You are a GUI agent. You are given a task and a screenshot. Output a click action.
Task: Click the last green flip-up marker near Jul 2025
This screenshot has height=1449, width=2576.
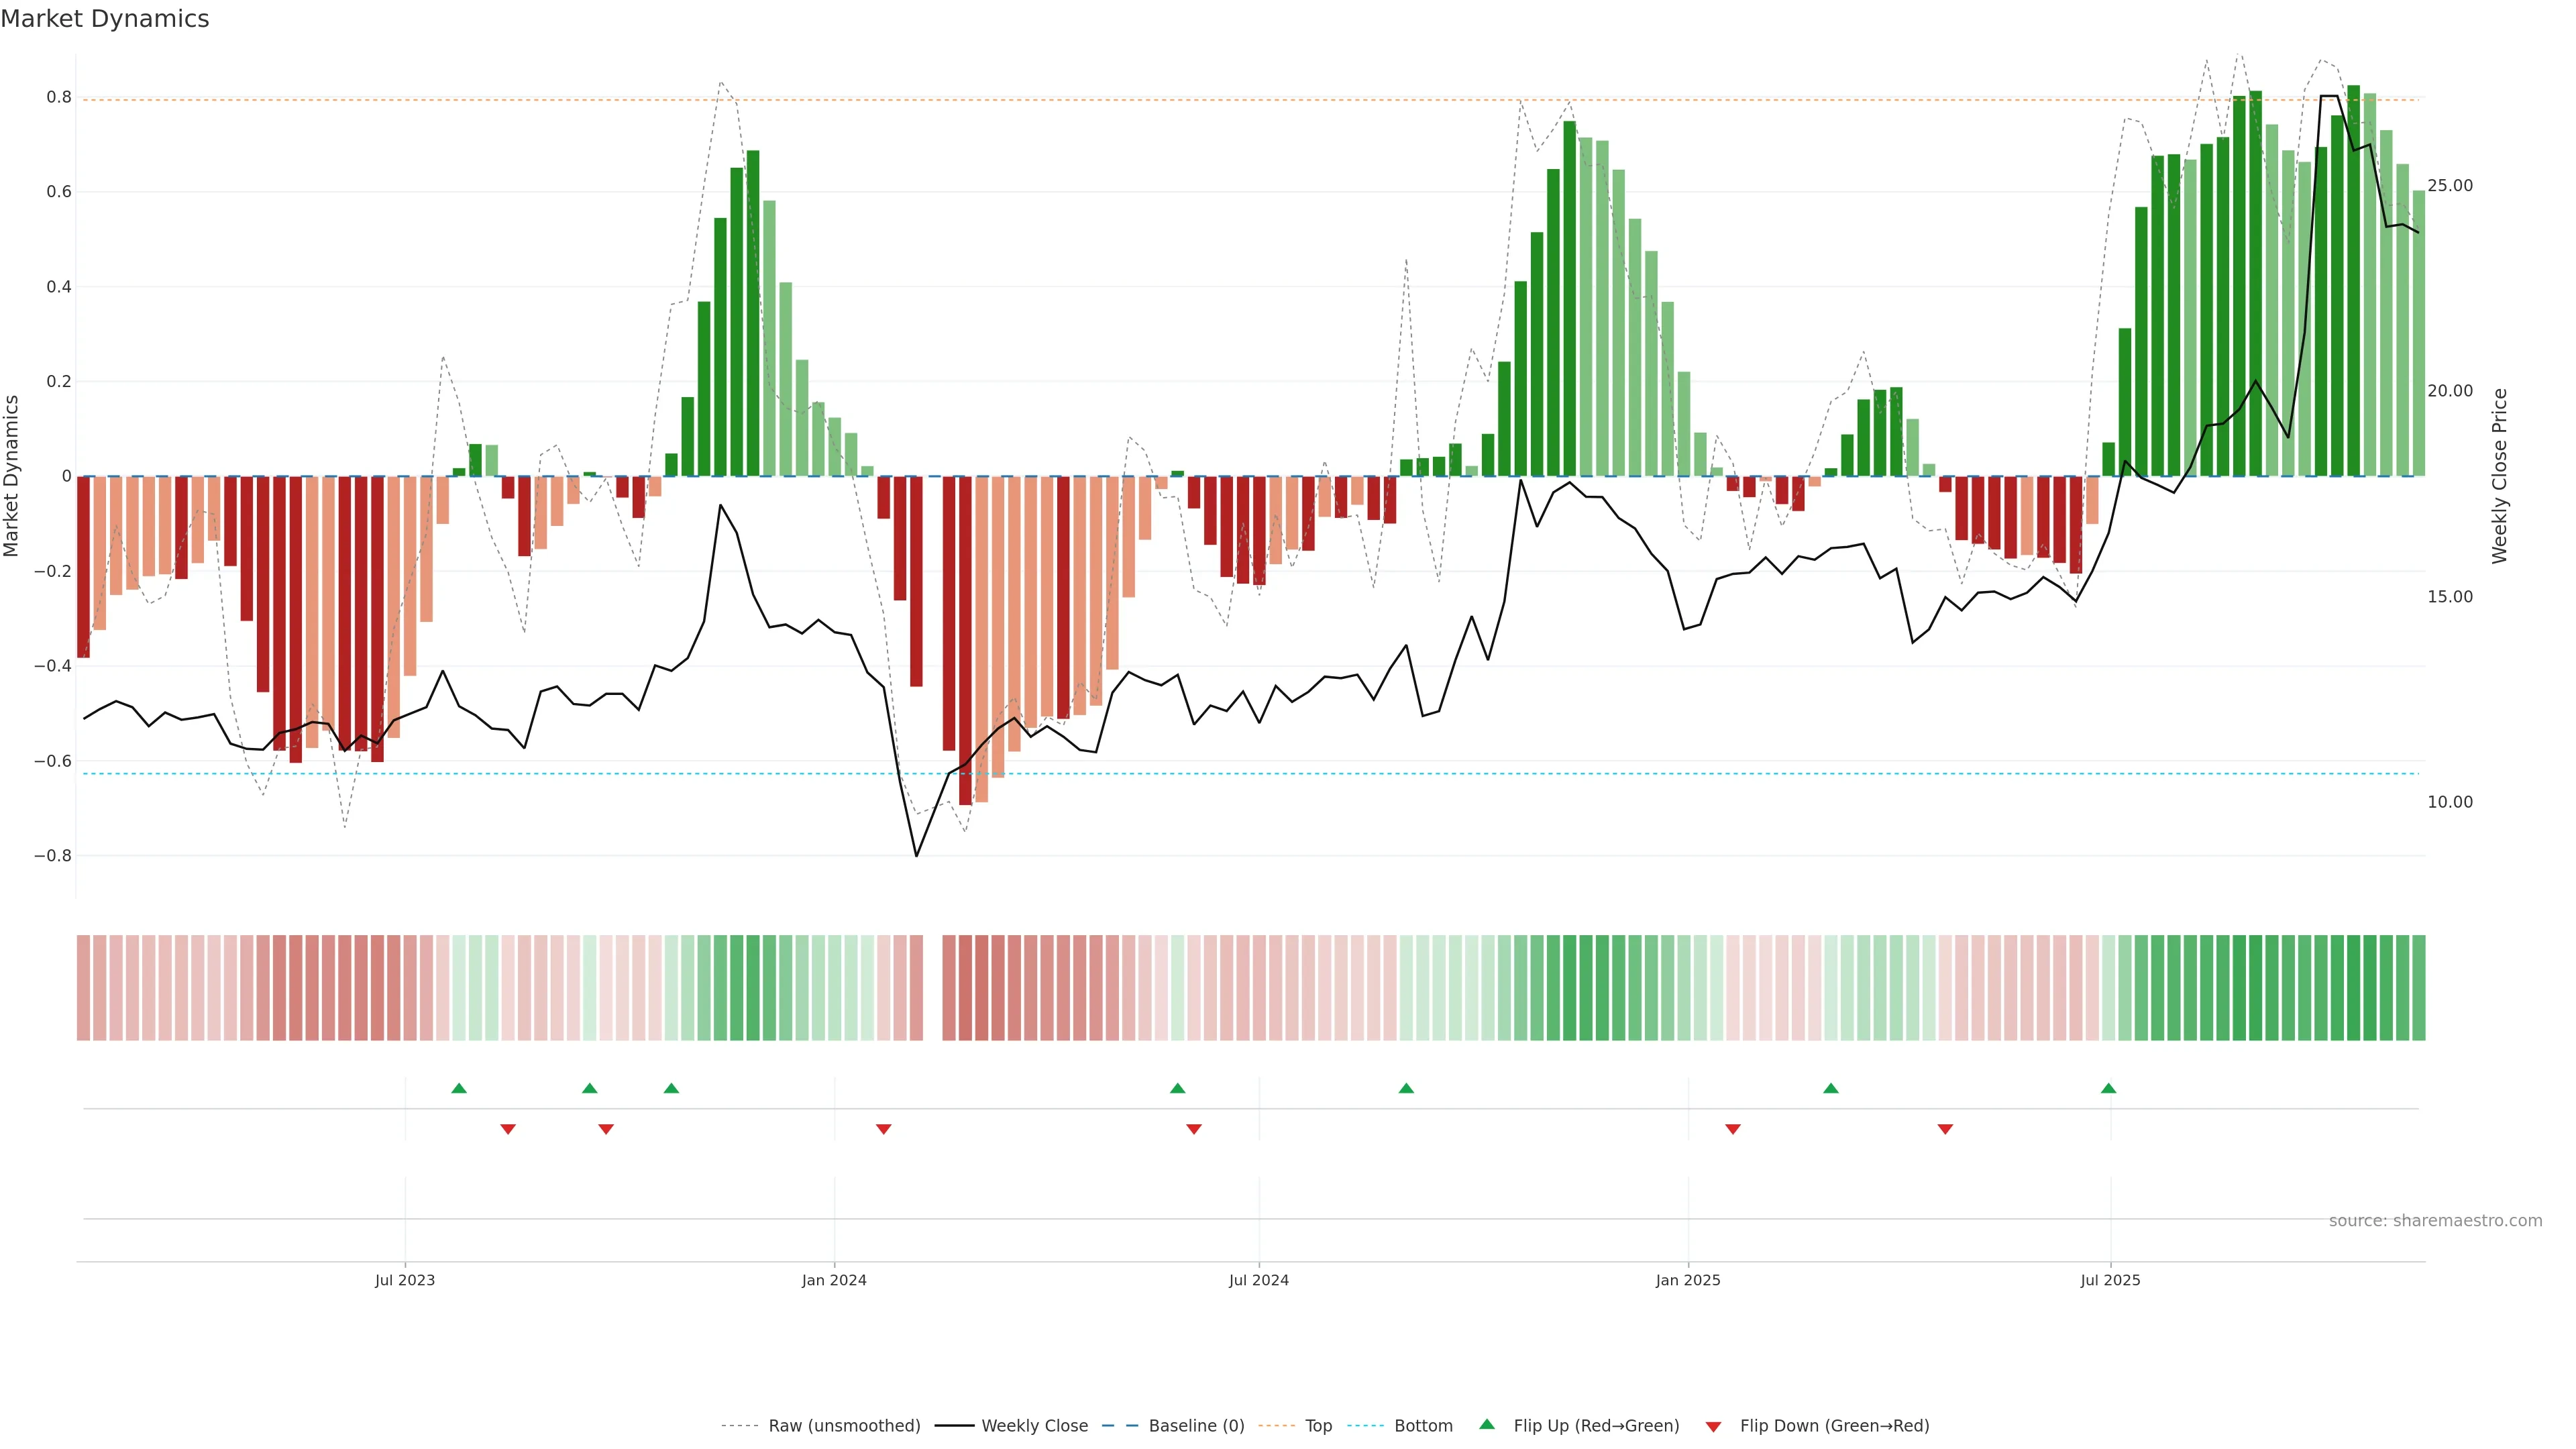click(2108, 1088)
